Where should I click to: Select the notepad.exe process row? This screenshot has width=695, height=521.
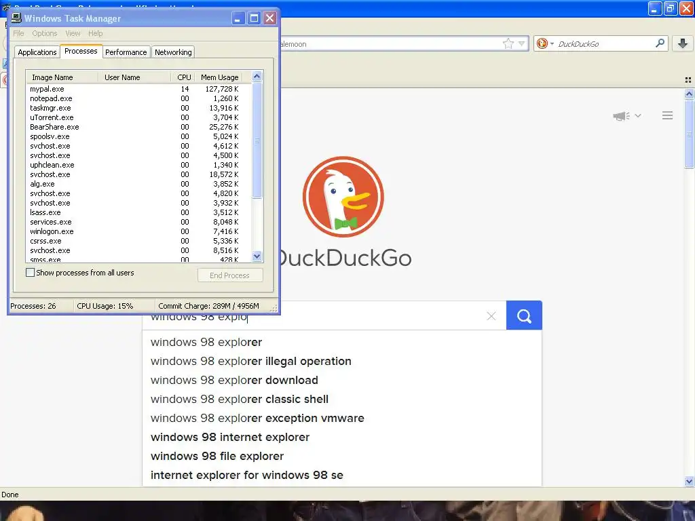(x=138, y=98)
